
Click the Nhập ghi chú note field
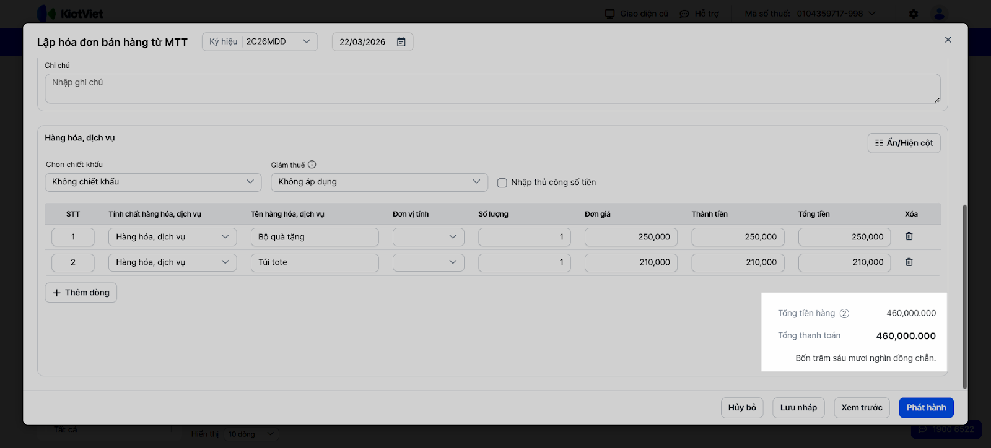pyautogui.click(x=492, y=88)
